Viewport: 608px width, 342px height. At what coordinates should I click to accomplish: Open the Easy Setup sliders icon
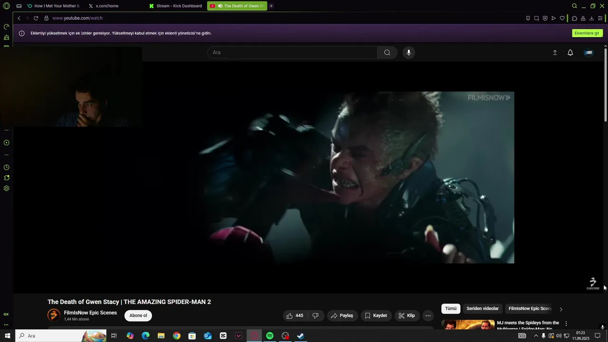point(600,18)
